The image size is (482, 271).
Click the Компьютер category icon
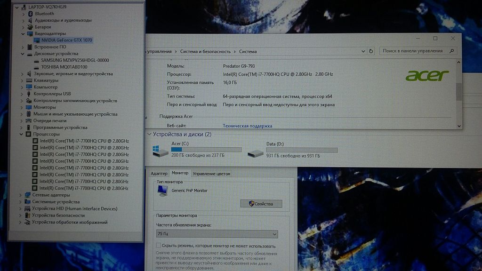coord(29,87)
